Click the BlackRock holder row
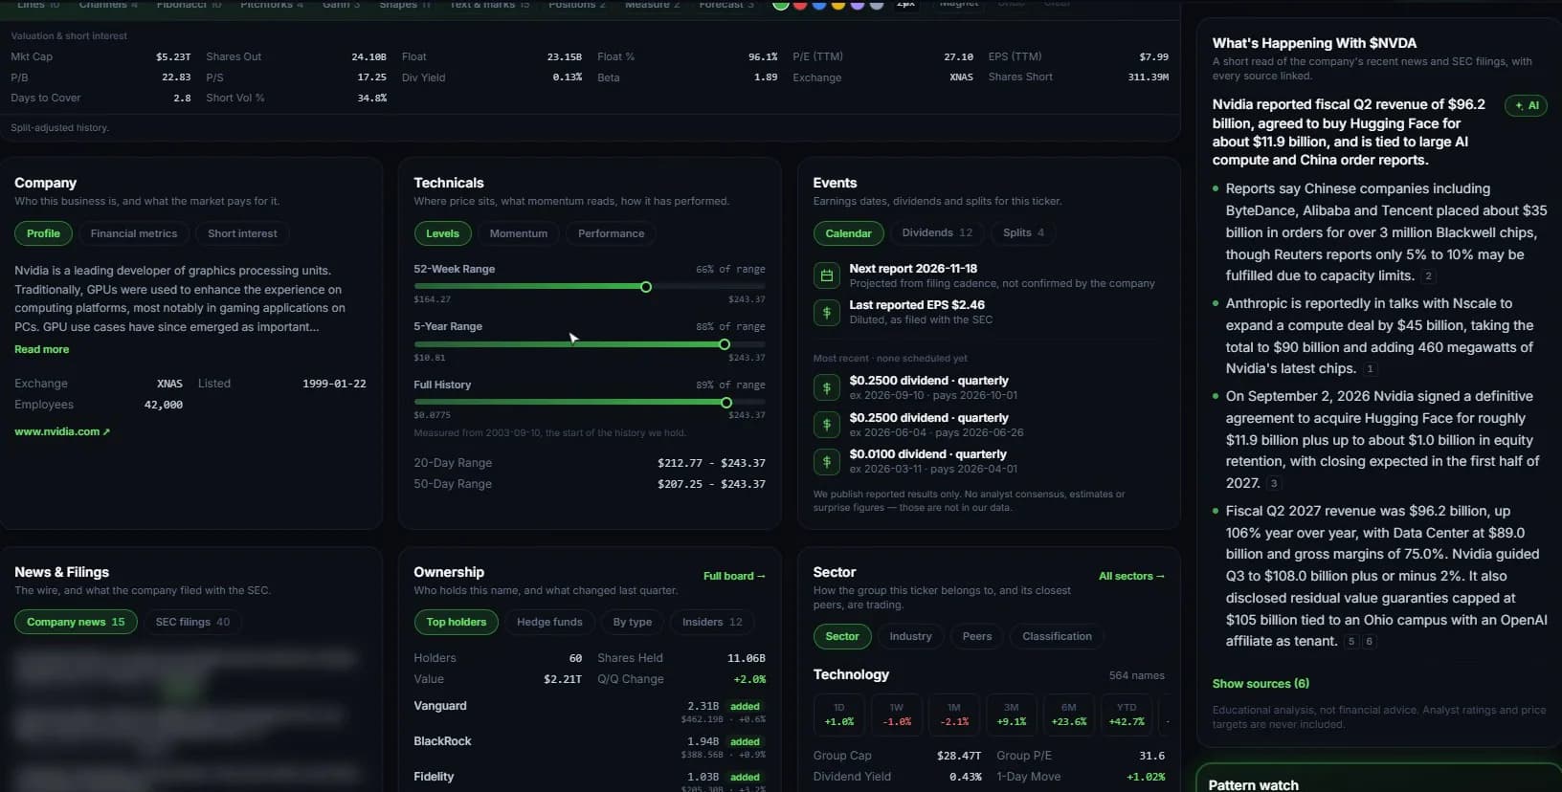1562x792 pixels. point(590,747)
